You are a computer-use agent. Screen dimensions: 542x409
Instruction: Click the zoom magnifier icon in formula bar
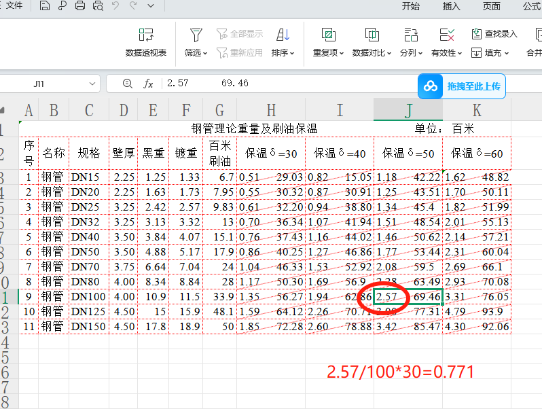point(127,84)
